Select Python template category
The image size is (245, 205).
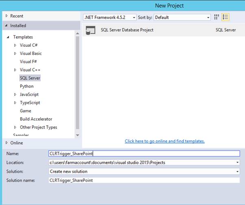pos(27,86)
